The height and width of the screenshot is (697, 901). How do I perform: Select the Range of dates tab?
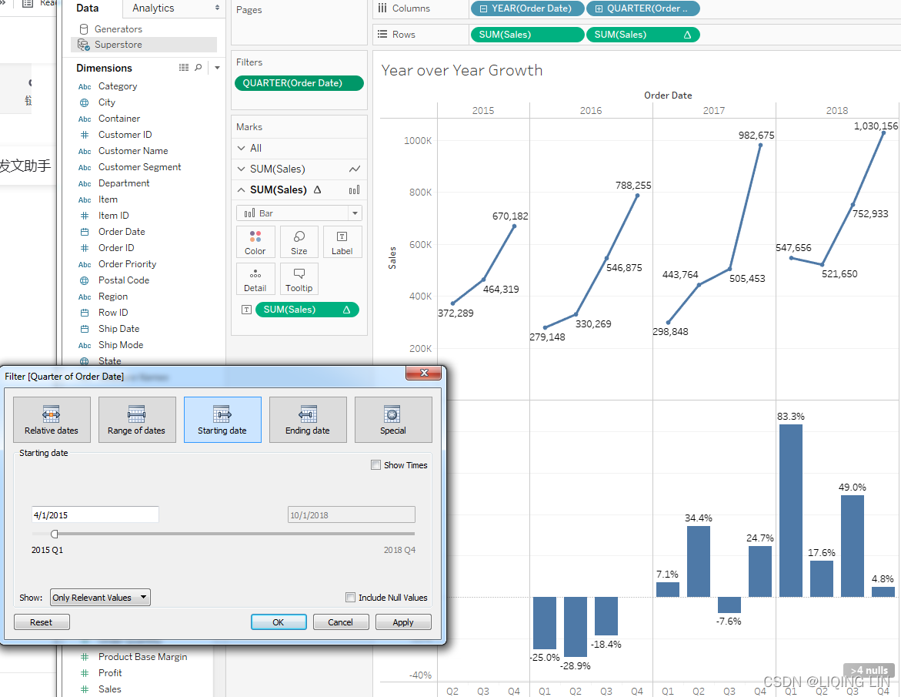click(x=137, y=420)
